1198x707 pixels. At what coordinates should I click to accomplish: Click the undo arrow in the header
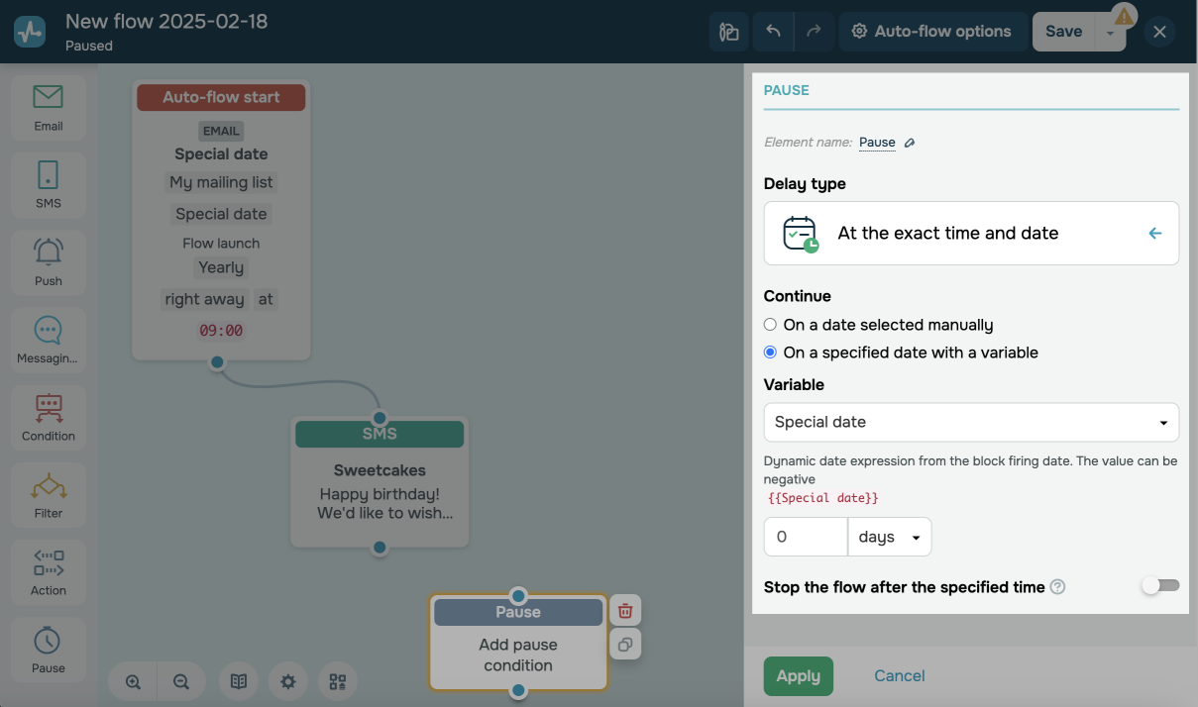point(773,32)
